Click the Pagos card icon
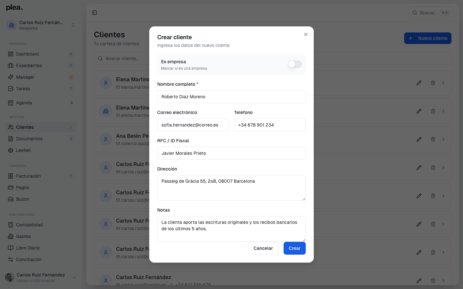This screenshot has height=289, width=463. tap(11, 188)
